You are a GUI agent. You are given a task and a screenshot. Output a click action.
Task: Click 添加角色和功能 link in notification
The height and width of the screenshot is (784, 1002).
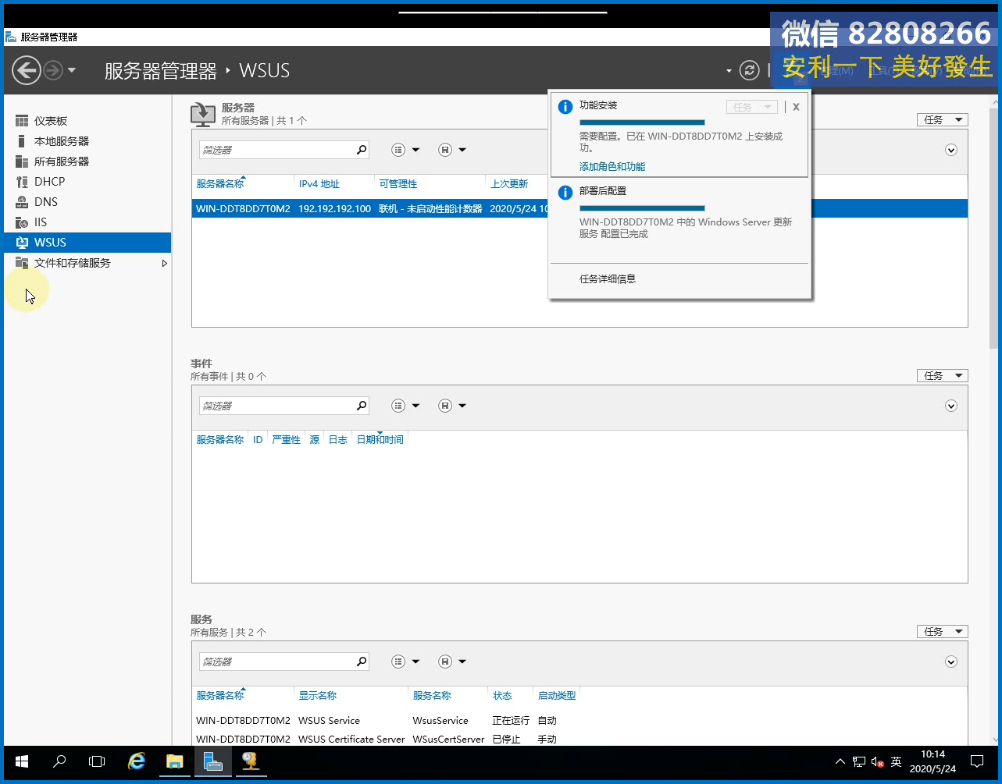point(612,166)
